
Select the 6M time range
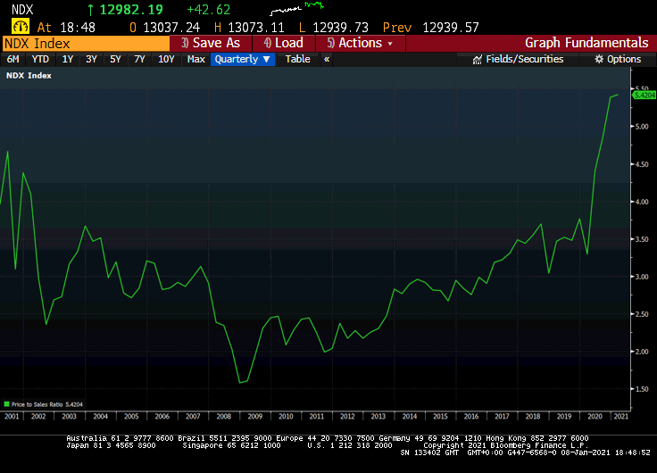coord(13,59)
